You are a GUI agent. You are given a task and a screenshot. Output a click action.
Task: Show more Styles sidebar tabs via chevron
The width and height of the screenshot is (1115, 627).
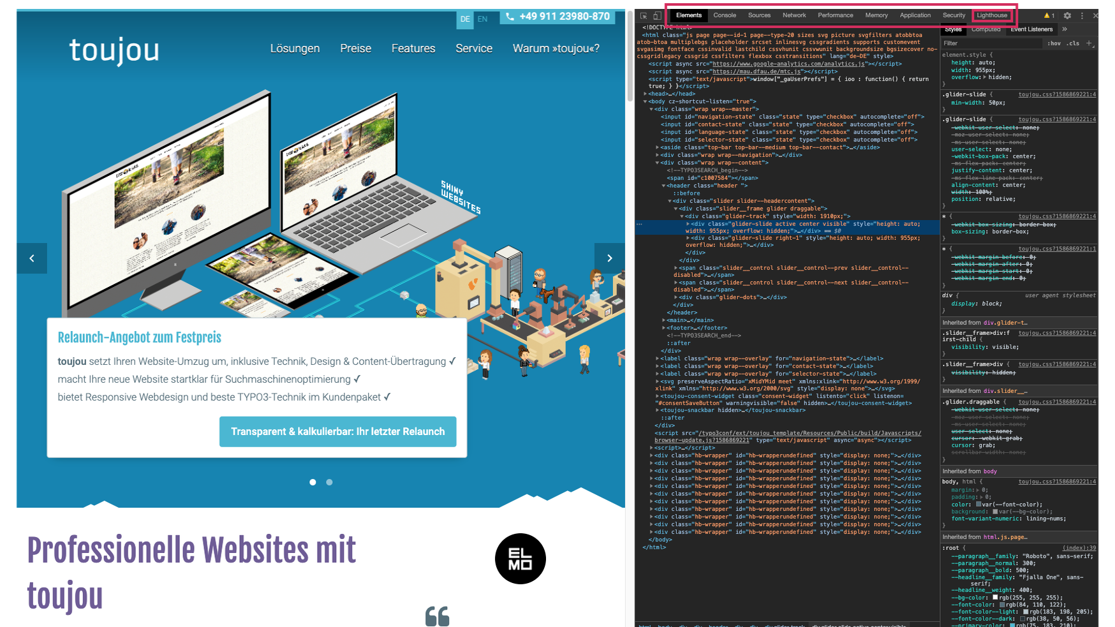click(x=1065, y=29)
